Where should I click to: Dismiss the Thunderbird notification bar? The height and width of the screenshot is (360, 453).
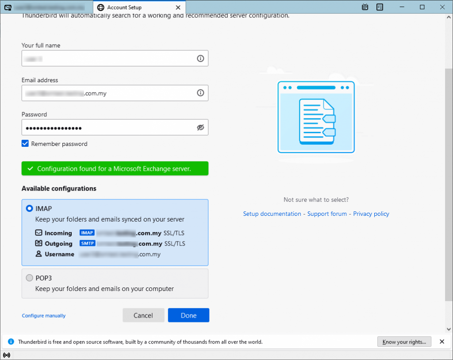(x=442, y=341)
